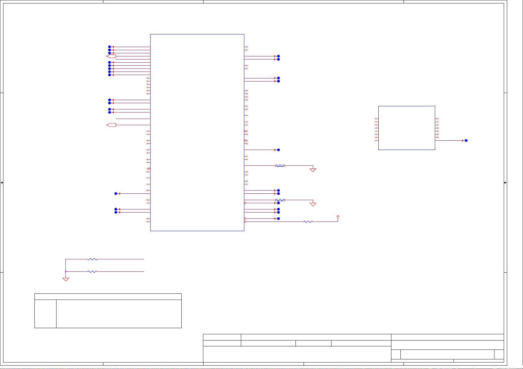523x369 pixels.
Task: Click the open power terminal circle
Action: click(338, 216)
